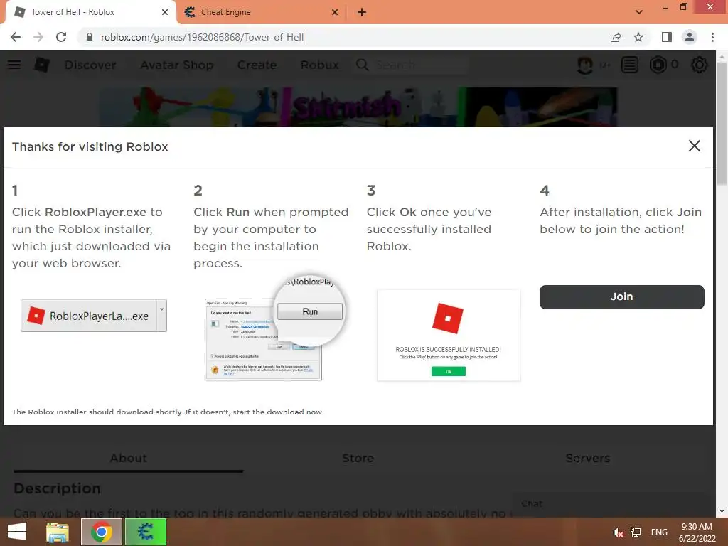The width and height of the screenshot is (728, 546).
Task: Open the tab search dropdown
Action: pyautogui.click(x=639, y=12)
